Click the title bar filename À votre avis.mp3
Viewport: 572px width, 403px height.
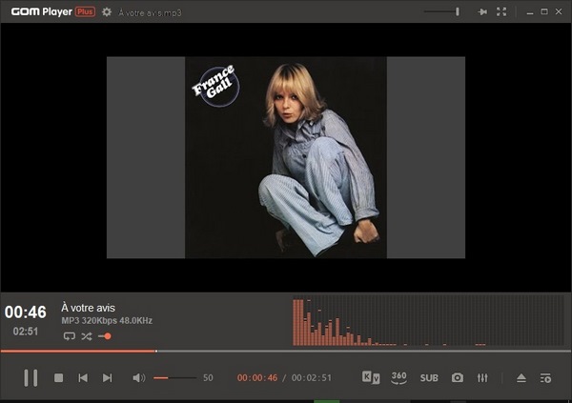150,12
